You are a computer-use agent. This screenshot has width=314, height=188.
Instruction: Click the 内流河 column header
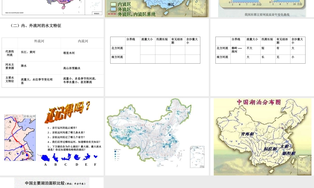coord(83,41)
